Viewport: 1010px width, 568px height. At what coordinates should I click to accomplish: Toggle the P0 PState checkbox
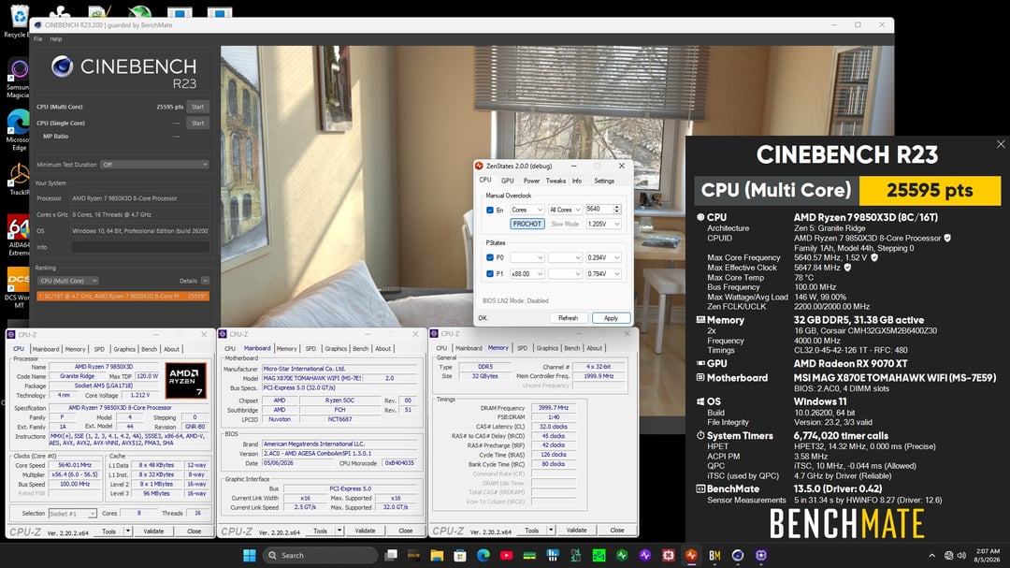tap(489, 257)
